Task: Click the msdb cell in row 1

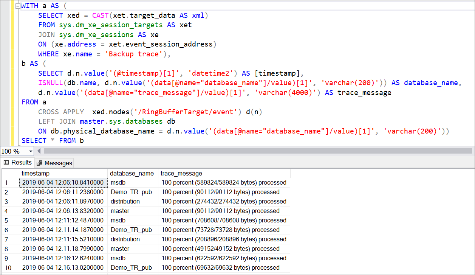Action: pyautogui.click(x=133, y=182)
